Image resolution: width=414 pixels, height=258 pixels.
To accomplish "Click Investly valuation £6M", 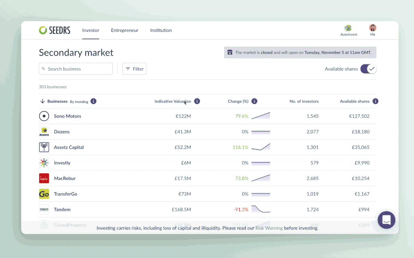I will [x=186, y=163].
